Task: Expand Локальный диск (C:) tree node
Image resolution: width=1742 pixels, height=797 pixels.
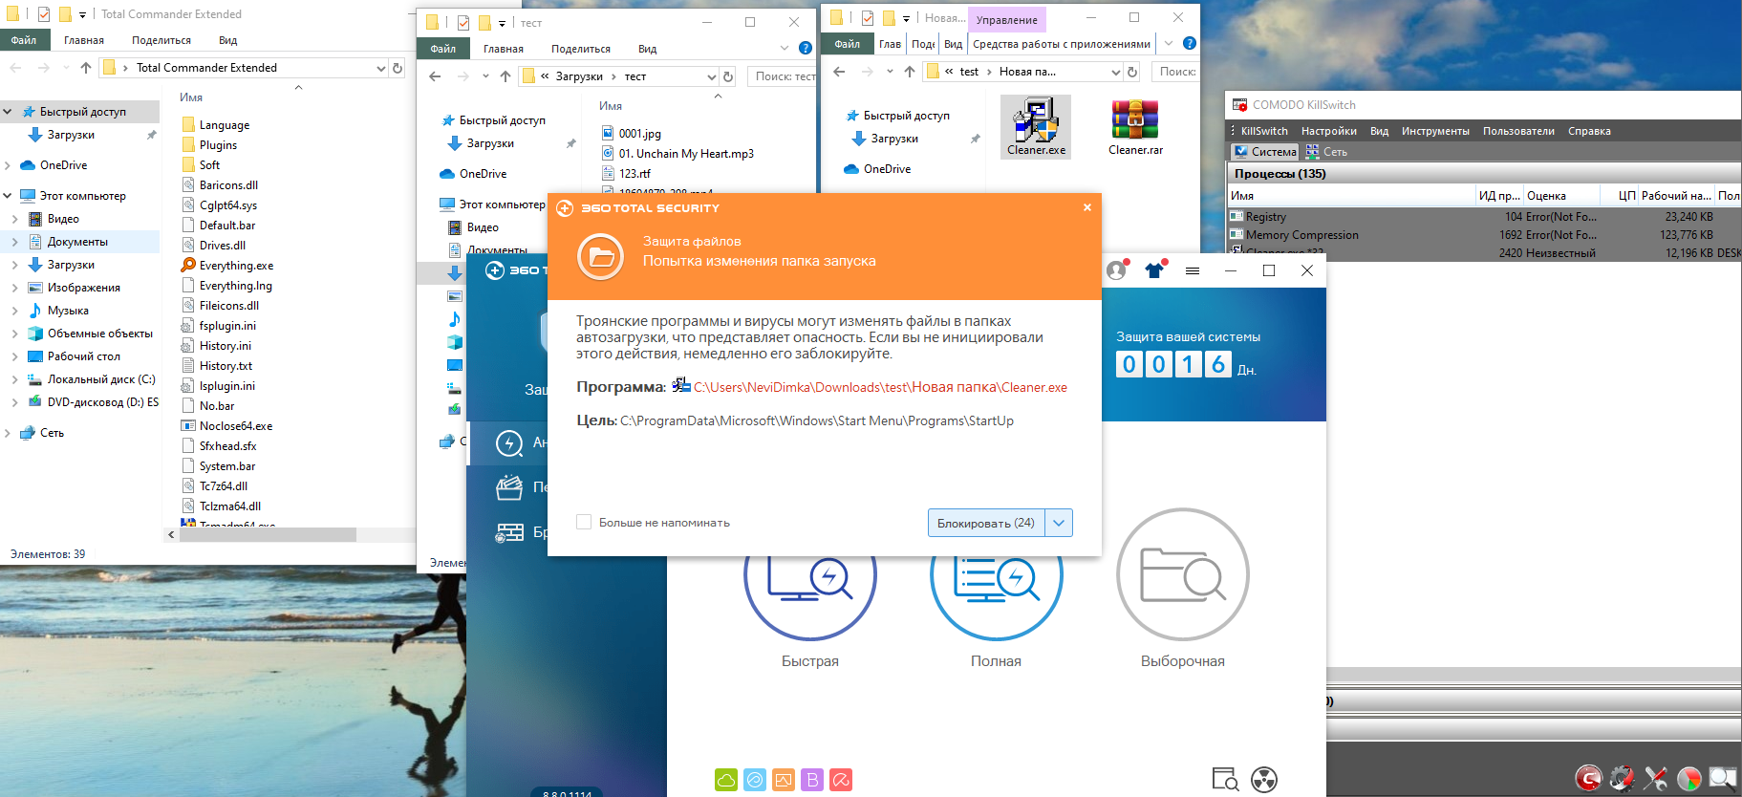Action: tap(15, 379)
